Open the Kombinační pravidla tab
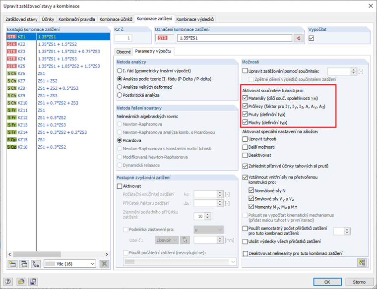 click(77, 19)
